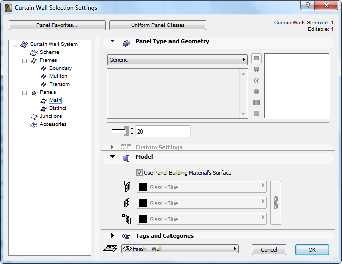Click the Boundary frame icon
This screenshot has height=264, width=342.
[44, 69]
